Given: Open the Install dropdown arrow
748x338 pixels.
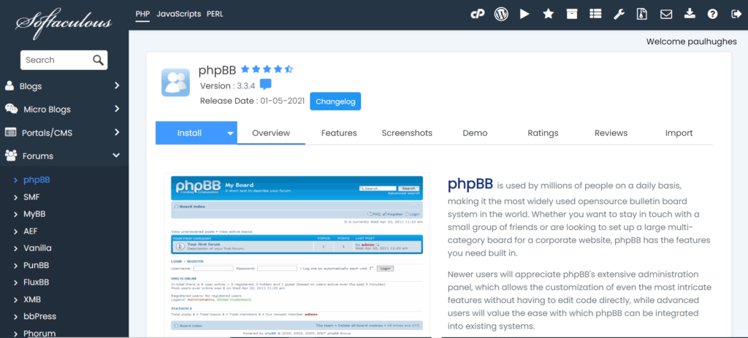Looking at the screenshot, I should [230, 134].
